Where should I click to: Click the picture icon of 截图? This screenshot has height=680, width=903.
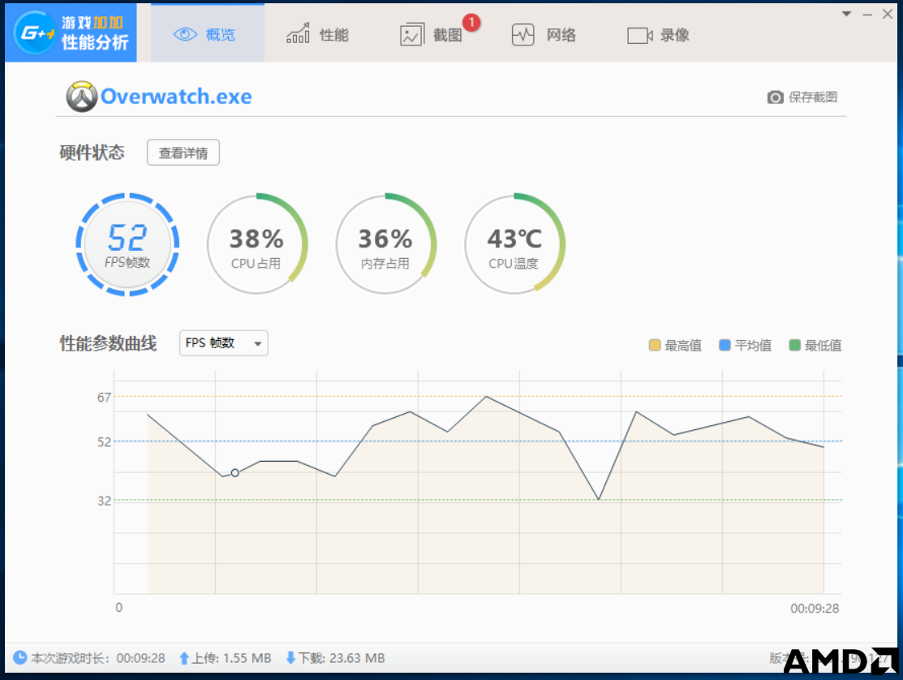pos(412,35)
